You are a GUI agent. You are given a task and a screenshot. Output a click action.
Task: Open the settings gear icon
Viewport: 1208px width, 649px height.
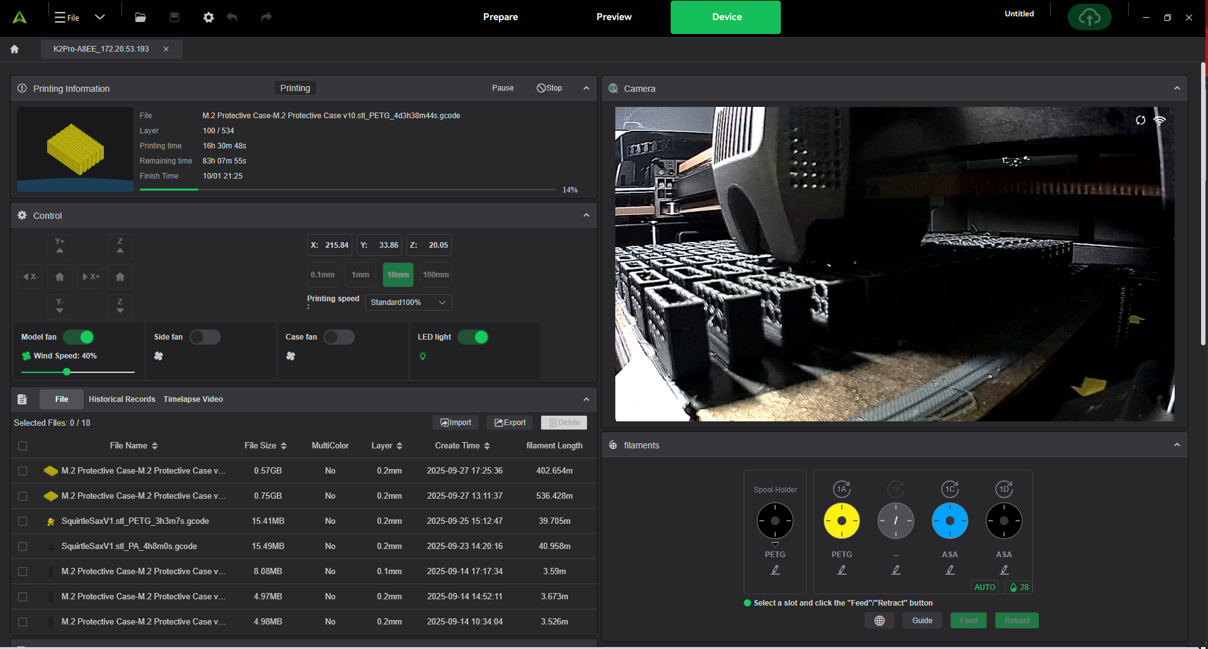pyautogui.click(x=208, y=18)
